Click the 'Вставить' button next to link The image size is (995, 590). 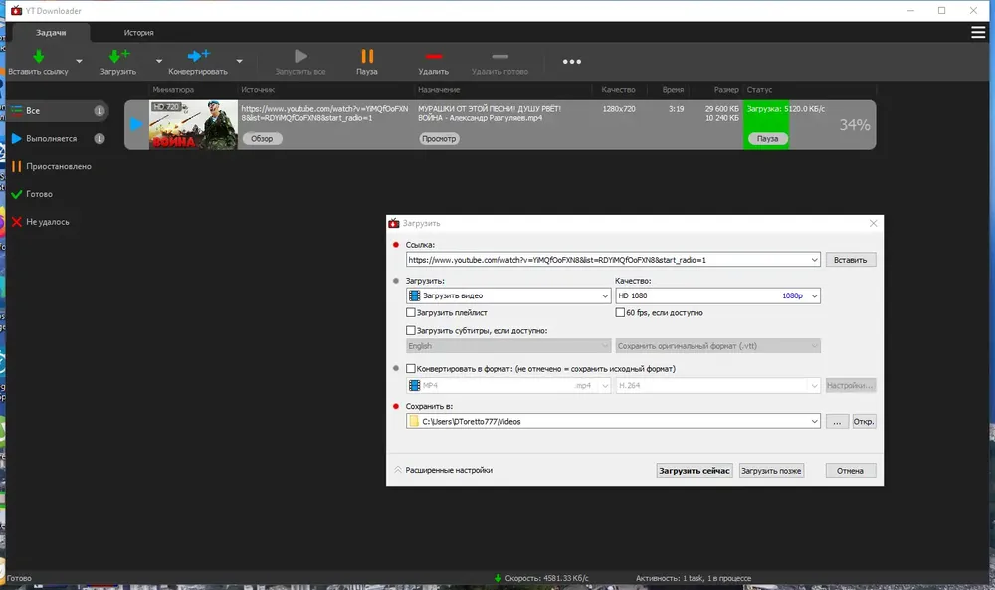coord(851,260)
